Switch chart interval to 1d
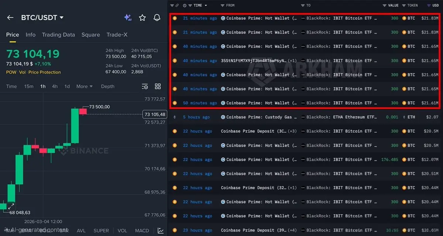Screen dimensions: 443x236 [x=67, y=86]
